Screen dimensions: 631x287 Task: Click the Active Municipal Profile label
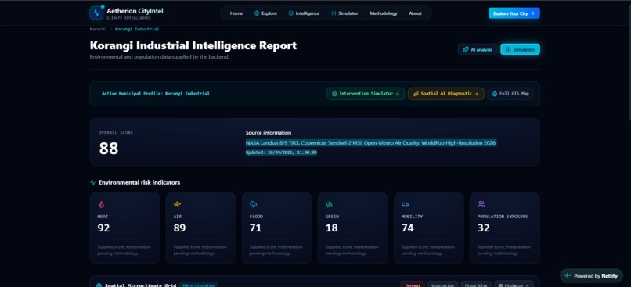pyautogui.click(x=155, y=94)
